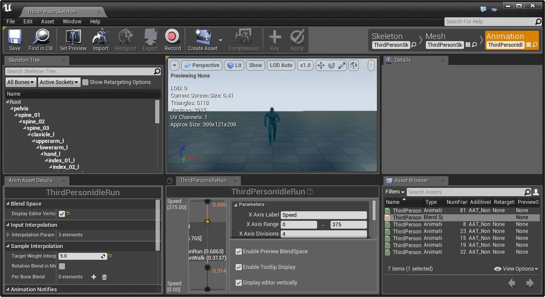Toggle Display Editor Vertically checkbox in details
This screenshot has width=545, height=297.
tap(62, 213)
